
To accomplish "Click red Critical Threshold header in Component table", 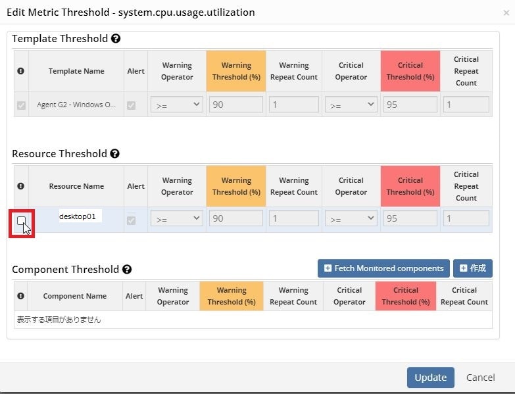I will pos(406,296).
